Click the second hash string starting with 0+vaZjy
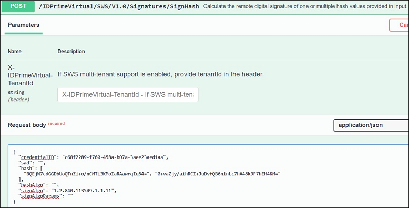The image size is (409, 208). coord(218,174)
